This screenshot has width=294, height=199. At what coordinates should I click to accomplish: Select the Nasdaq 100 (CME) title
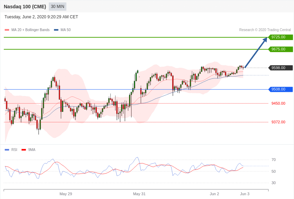(x=25, y=7)
